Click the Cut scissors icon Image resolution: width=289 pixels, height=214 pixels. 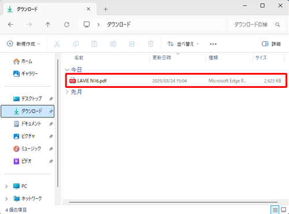[x=57, y=44]
